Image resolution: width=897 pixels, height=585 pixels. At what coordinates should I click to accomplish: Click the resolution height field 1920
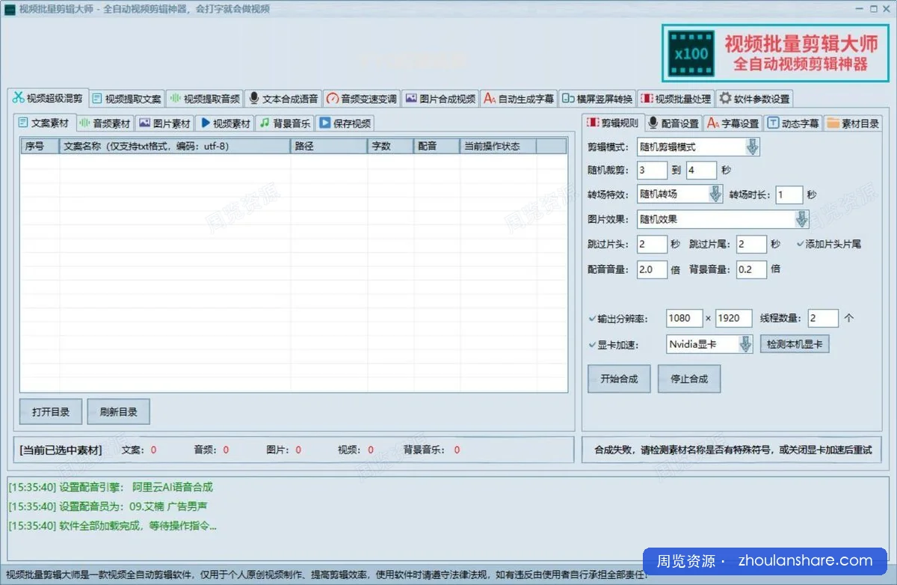733,318
